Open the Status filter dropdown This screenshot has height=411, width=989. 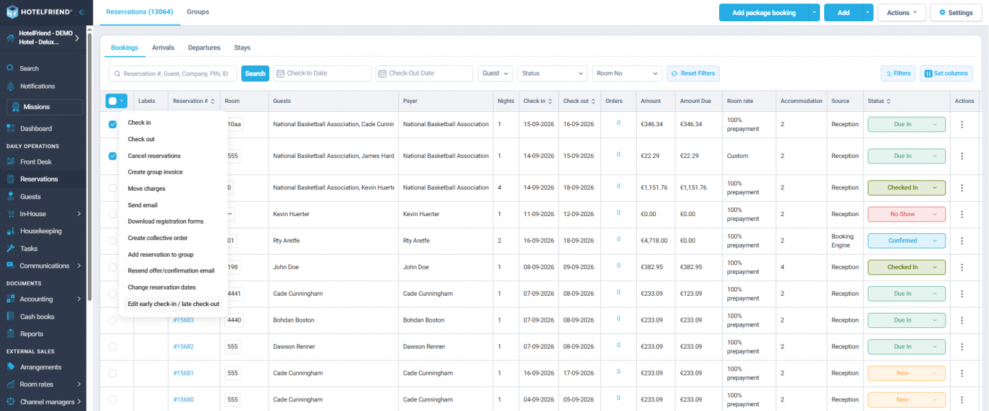[x=553, y=73]
